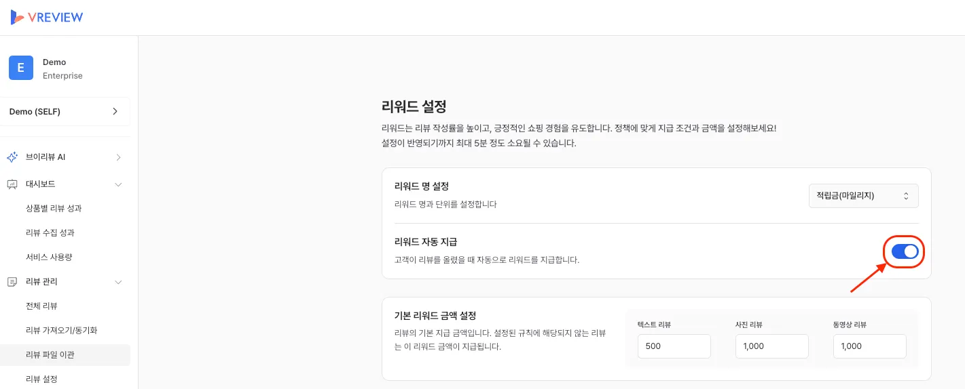
Task: Disable the 리워드 자동 지급 toggle
Action: (905, 252)
